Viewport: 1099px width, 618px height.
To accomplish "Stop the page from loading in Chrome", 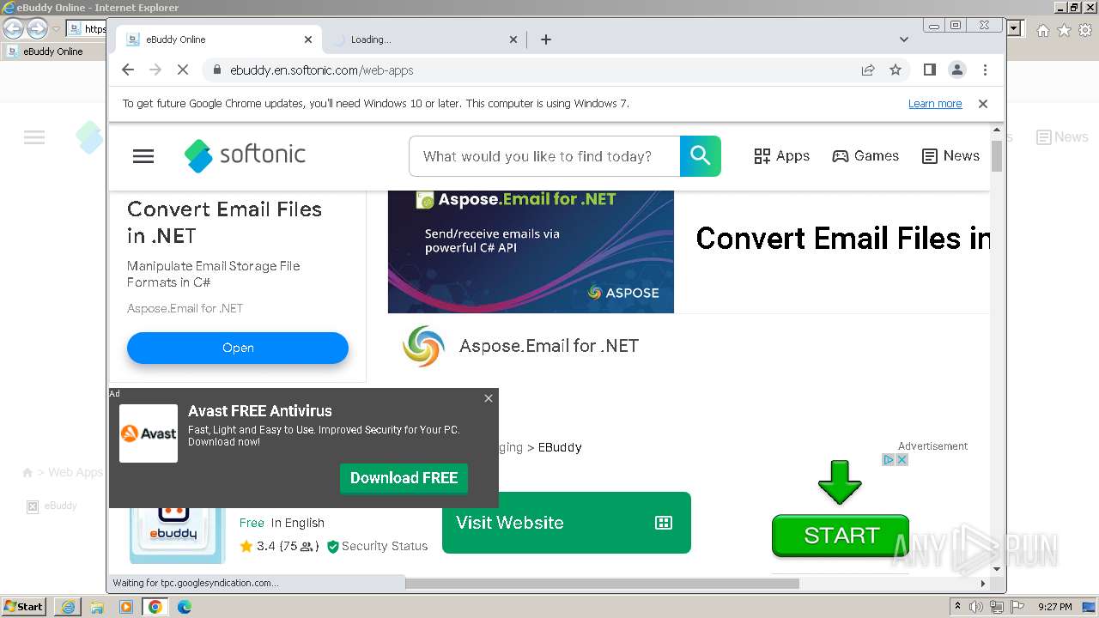I will pyautogui.click(x=182, y=70).
